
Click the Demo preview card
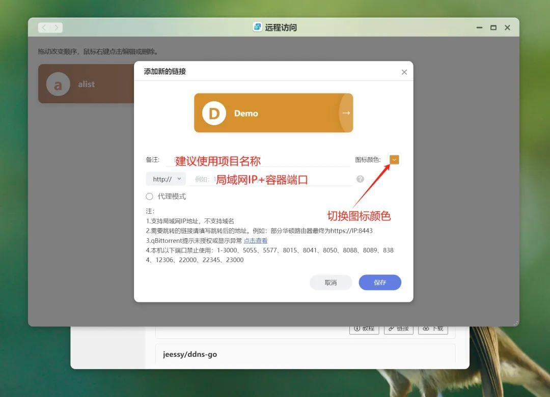coord(273,113)
